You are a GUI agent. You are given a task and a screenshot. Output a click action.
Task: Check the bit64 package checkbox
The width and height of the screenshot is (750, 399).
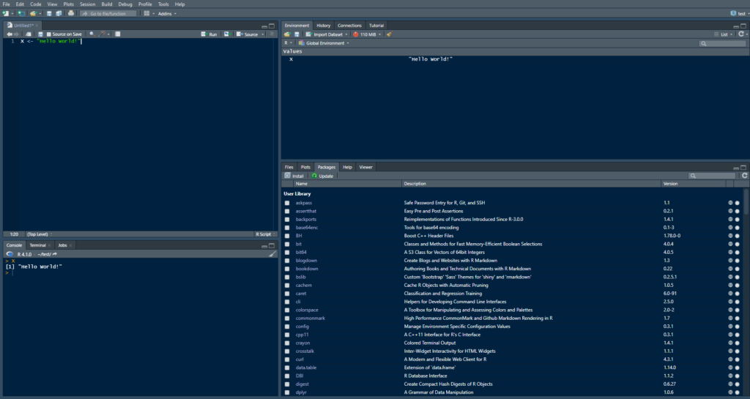(x=287, y=253)
